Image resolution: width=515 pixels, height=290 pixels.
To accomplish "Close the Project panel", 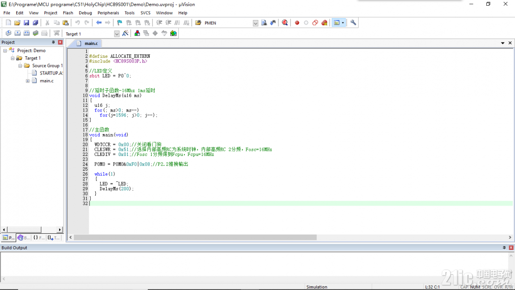I will click(60, 42).
